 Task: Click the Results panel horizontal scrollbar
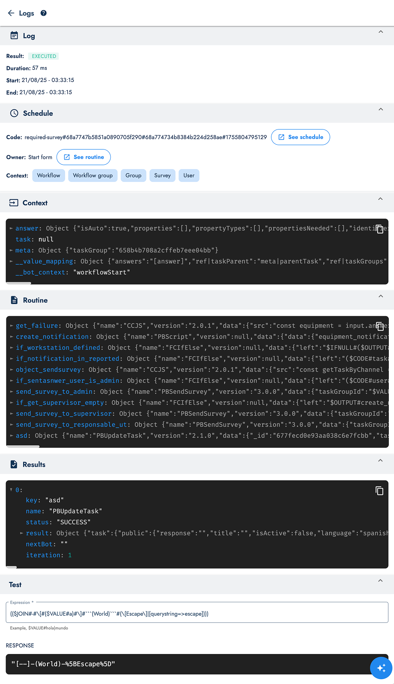click(x=12, y=567)
